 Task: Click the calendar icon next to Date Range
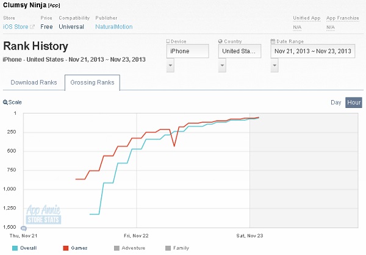click(x=273, y=41)
